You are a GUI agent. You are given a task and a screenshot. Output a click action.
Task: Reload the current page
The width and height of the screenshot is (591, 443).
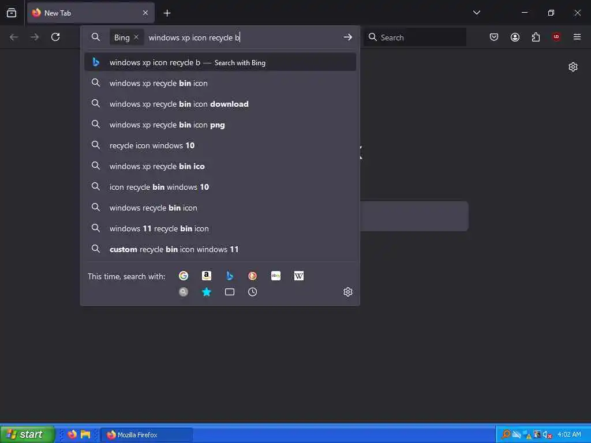(55, 37)
